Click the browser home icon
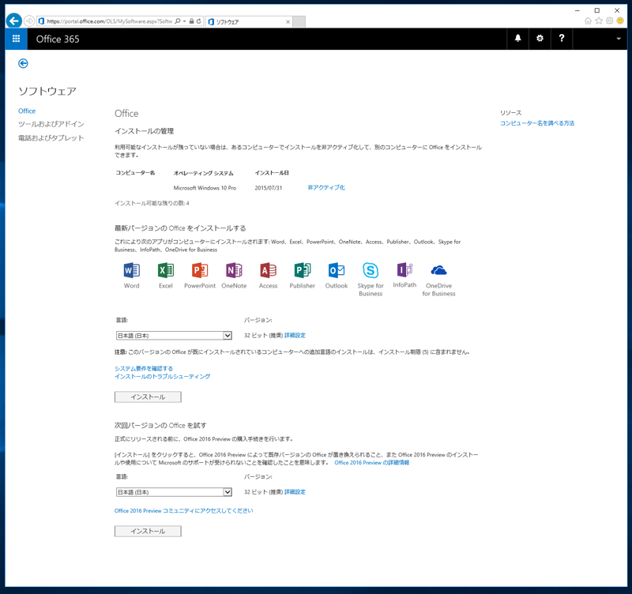The width and height of the screenshot is (632, 594). (588, 21)
